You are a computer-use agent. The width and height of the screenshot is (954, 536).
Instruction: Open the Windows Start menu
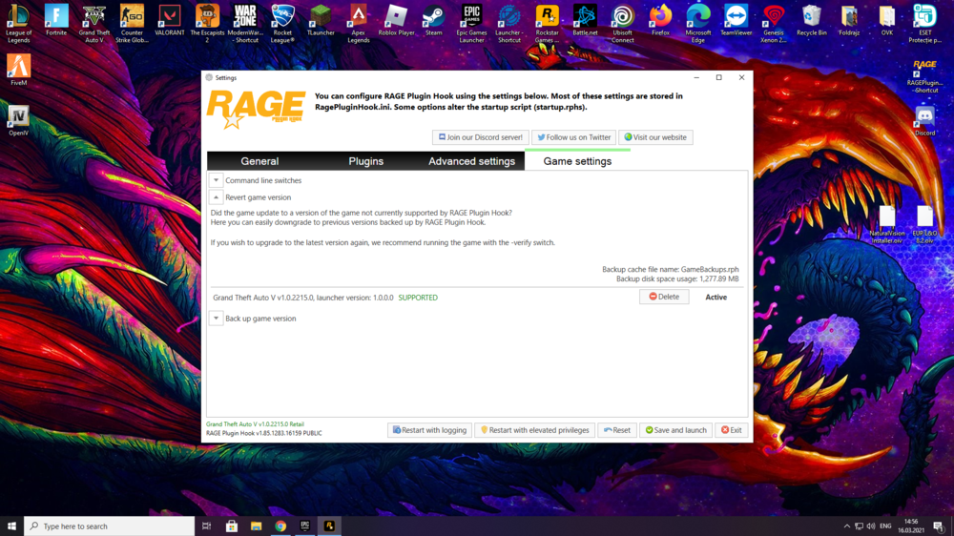point(11,526)
